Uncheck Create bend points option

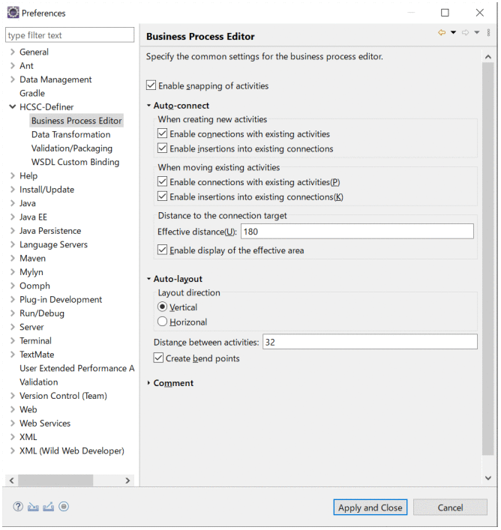coord(158,359)
